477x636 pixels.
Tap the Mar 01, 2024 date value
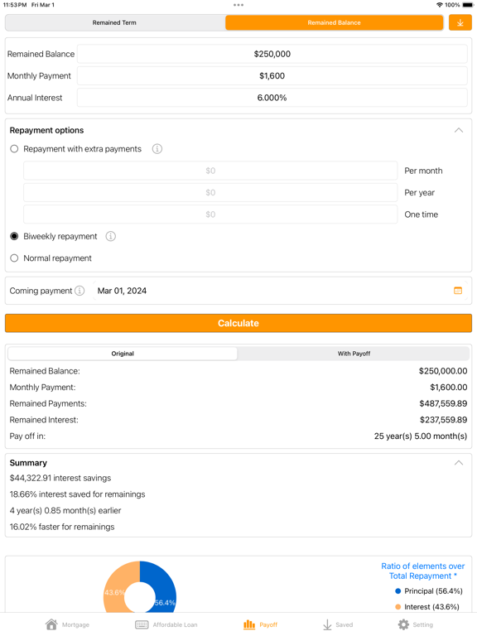122,291
